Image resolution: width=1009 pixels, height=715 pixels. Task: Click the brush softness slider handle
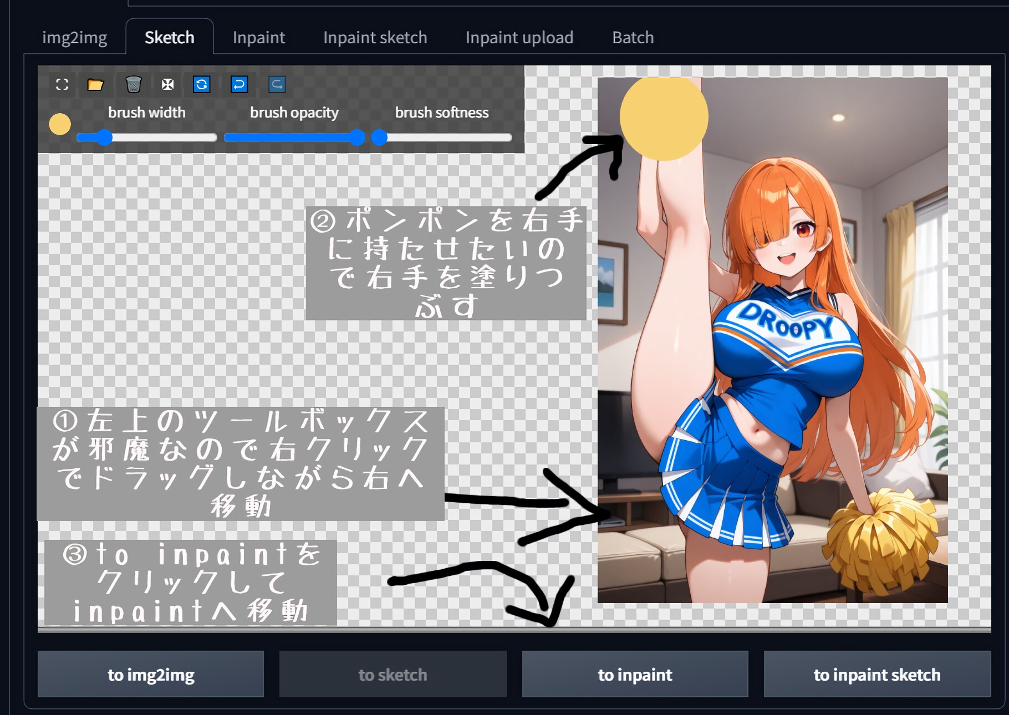point(379,137)
